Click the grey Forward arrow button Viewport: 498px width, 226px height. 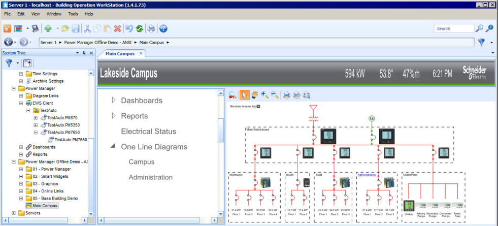pyautogui.click(x=24, y=42)
